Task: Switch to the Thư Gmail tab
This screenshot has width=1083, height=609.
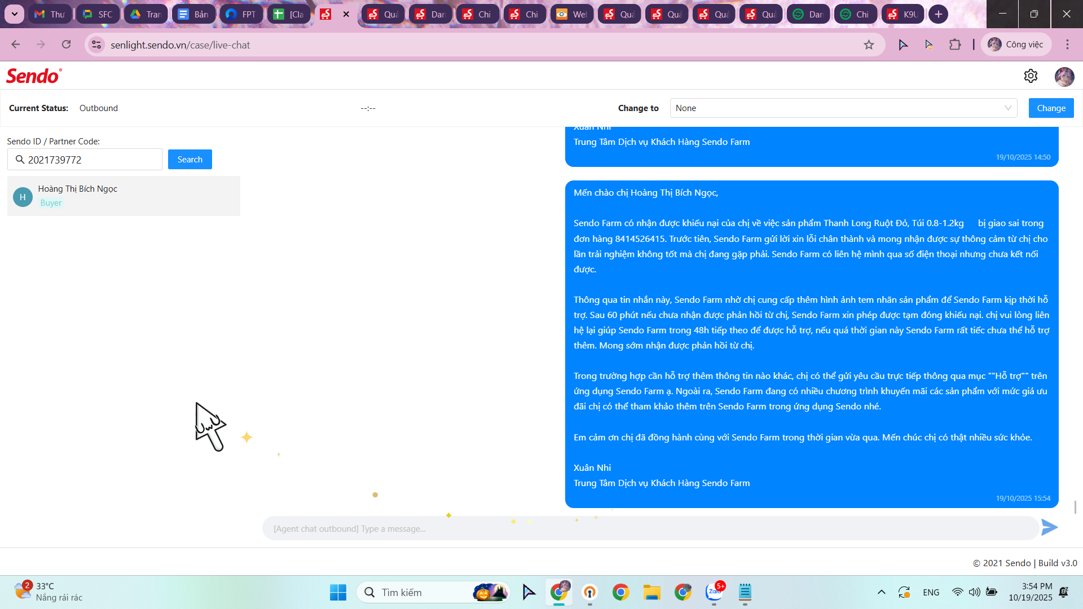Action: tap(50, 14)
